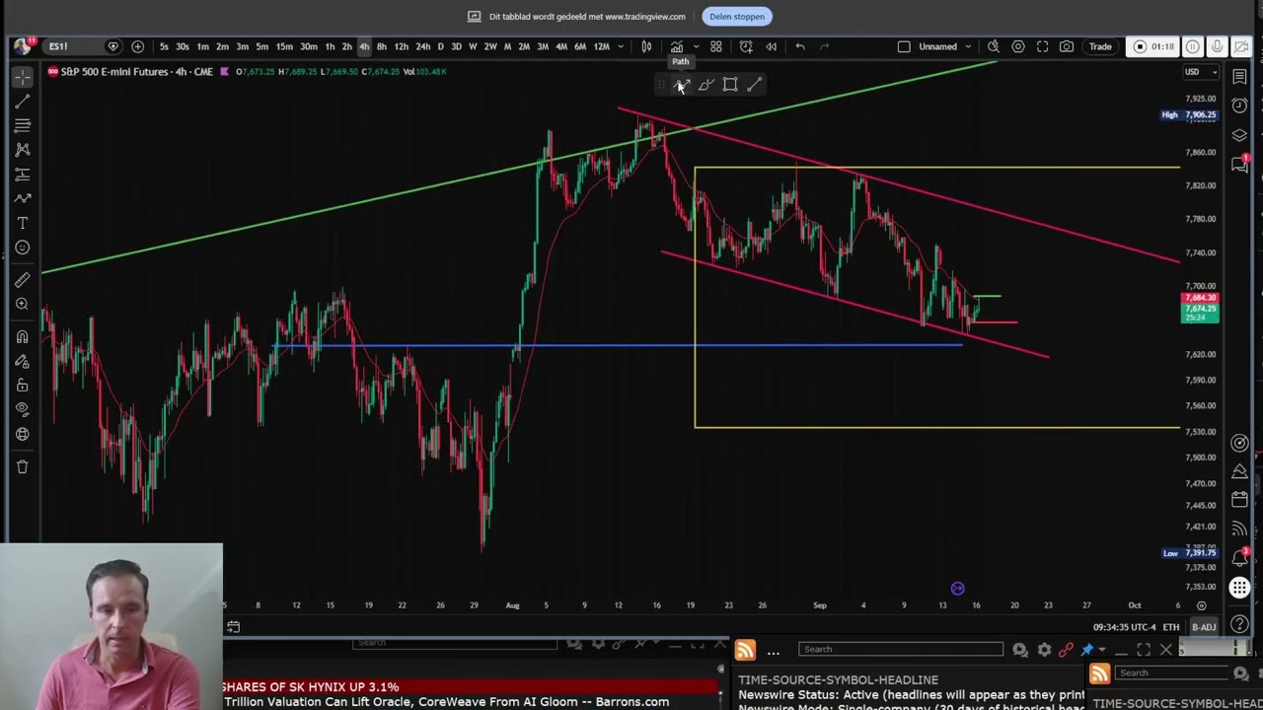This screenshot has width=1263, height=710.
Task: Enter fullscreen mode for the chart
Action: tap(1042, 46)
